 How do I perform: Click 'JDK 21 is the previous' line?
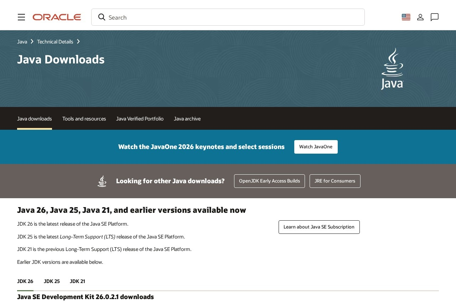click(x=104, y=249)
